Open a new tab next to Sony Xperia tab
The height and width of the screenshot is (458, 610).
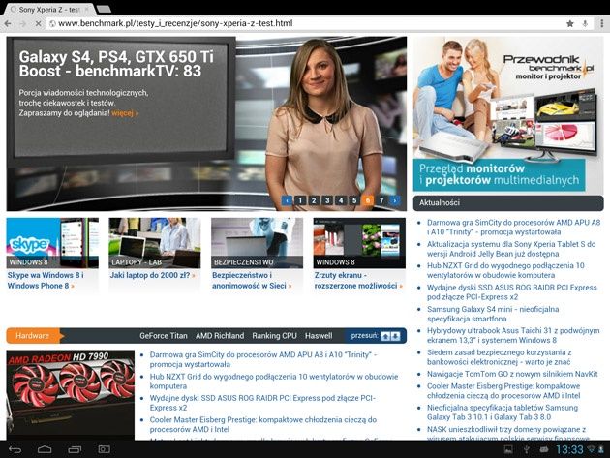coord(103,10)
